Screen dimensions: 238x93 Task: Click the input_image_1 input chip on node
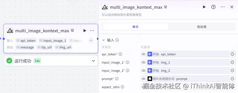(x=53, y=40)
